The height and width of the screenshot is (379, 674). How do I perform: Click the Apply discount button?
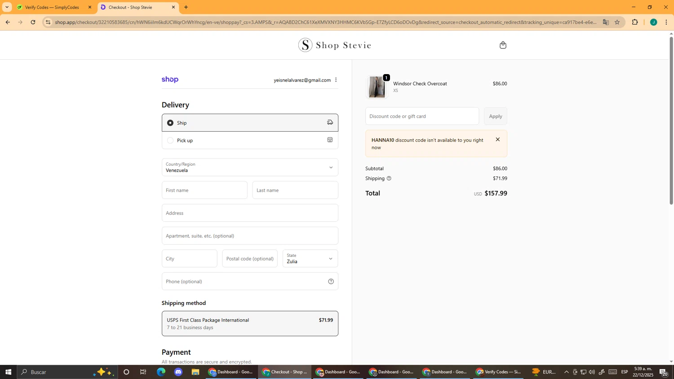click(496, 116)
